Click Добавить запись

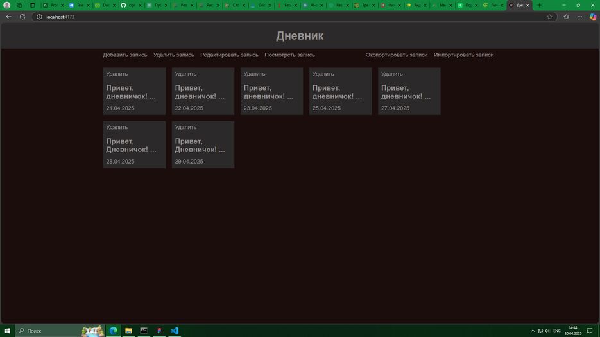click(x=124, y=55)
